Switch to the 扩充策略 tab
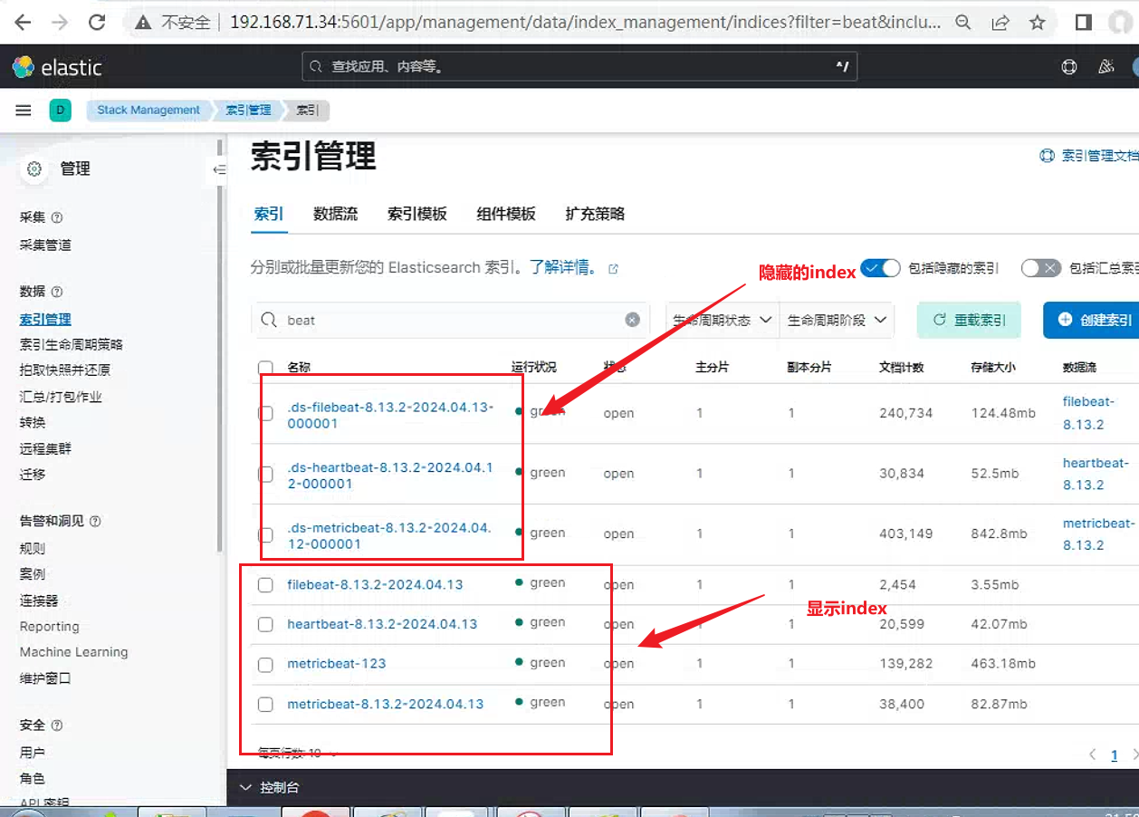 coord(595,214)
